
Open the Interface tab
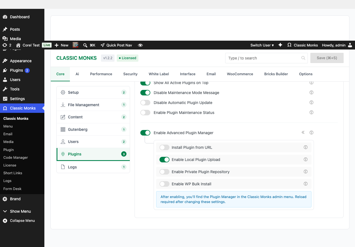pyautogui.click(x=188, y=74)
